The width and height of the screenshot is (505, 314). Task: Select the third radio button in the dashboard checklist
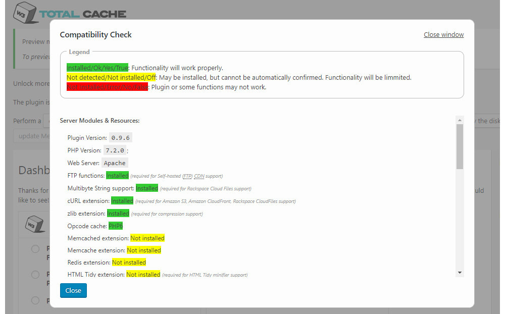point(35,300)
